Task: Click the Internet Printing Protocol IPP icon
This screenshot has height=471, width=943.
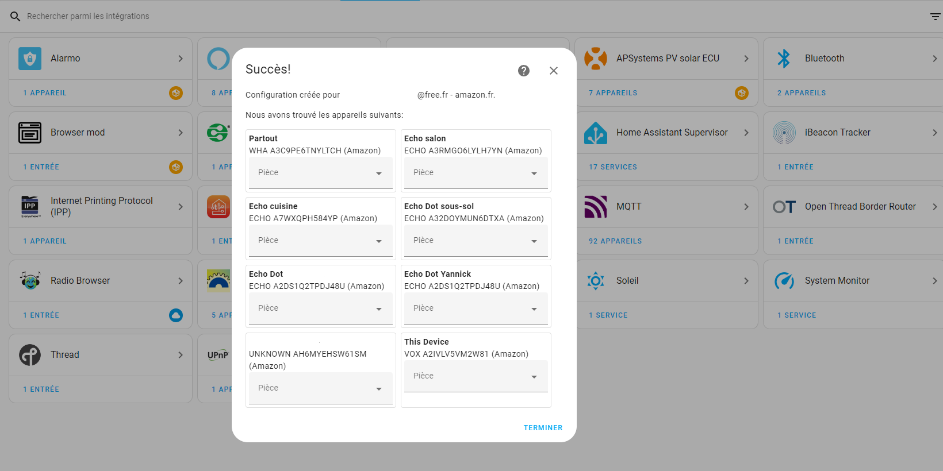Action: (30, 207)
